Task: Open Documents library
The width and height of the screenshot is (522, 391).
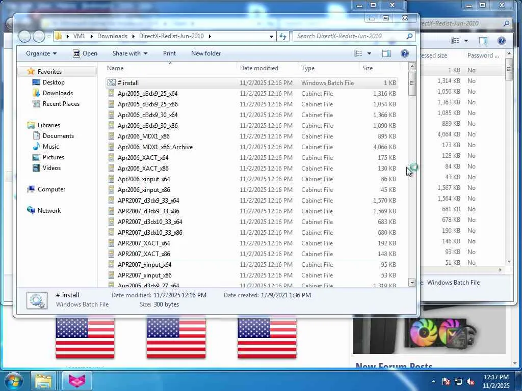Action: click(x=58, y=135)
